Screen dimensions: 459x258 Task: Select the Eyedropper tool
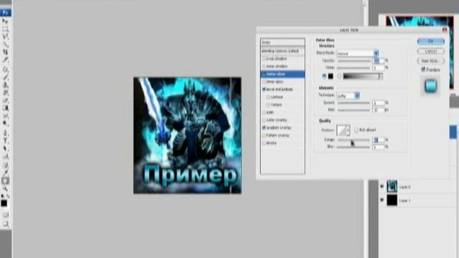pos(5,172)
